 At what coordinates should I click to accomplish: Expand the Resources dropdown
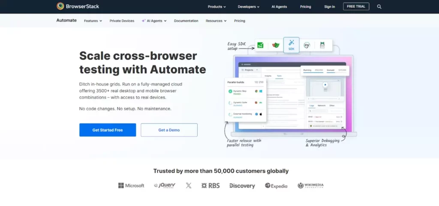(216, 21)
